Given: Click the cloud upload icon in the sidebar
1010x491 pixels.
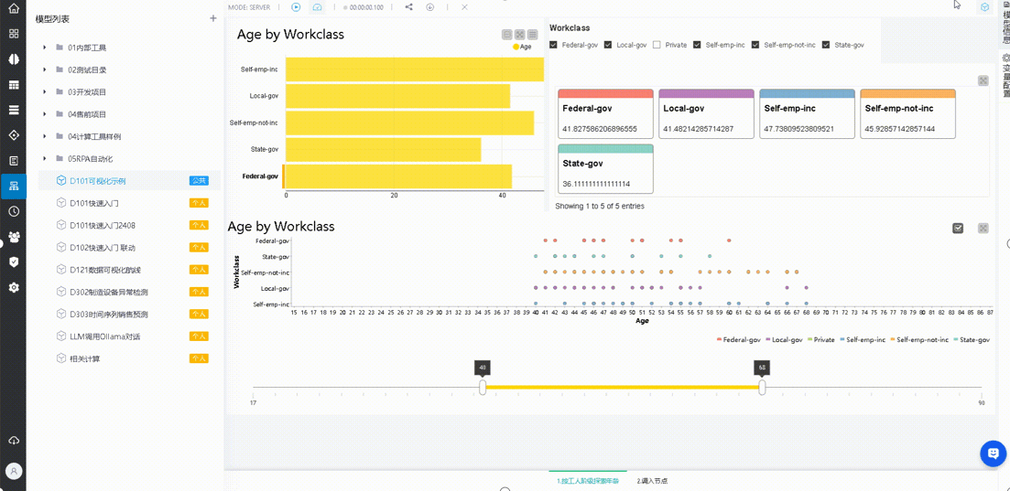Looking at the screenshot, I should (13, 441).
